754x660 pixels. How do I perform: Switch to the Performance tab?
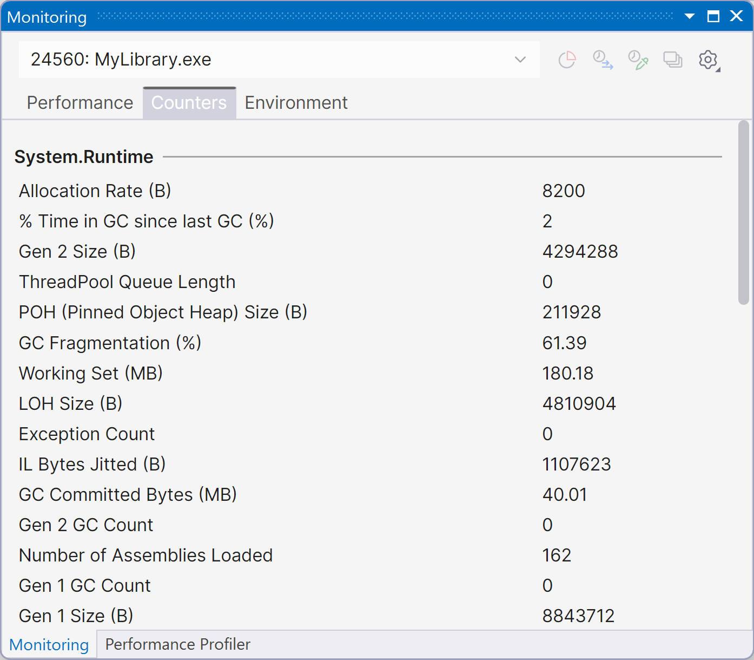point(80,103)
